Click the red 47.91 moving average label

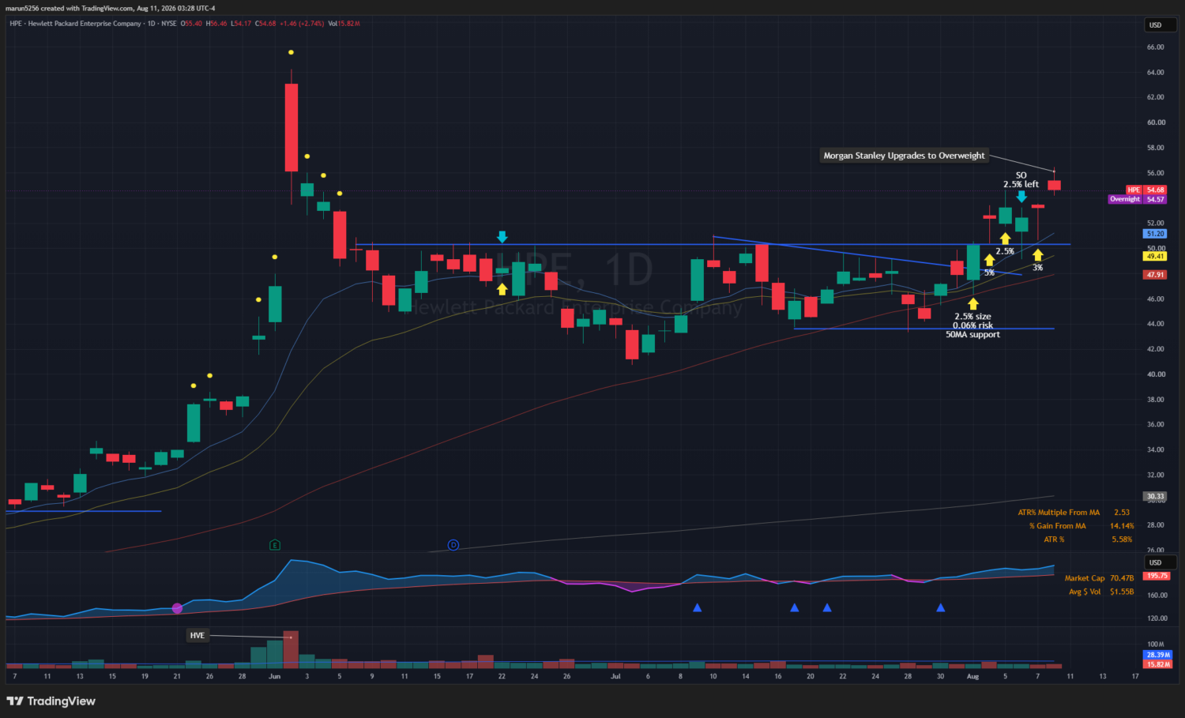1155,275
